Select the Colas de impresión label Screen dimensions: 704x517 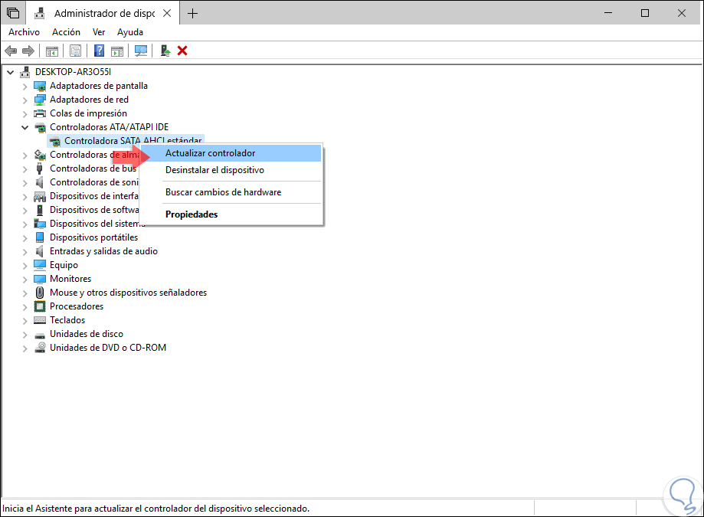[x=88, y=113]
